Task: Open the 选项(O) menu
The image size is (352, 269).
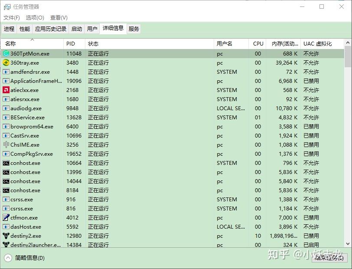Action: pyautogui.click(x=35, y=17)
